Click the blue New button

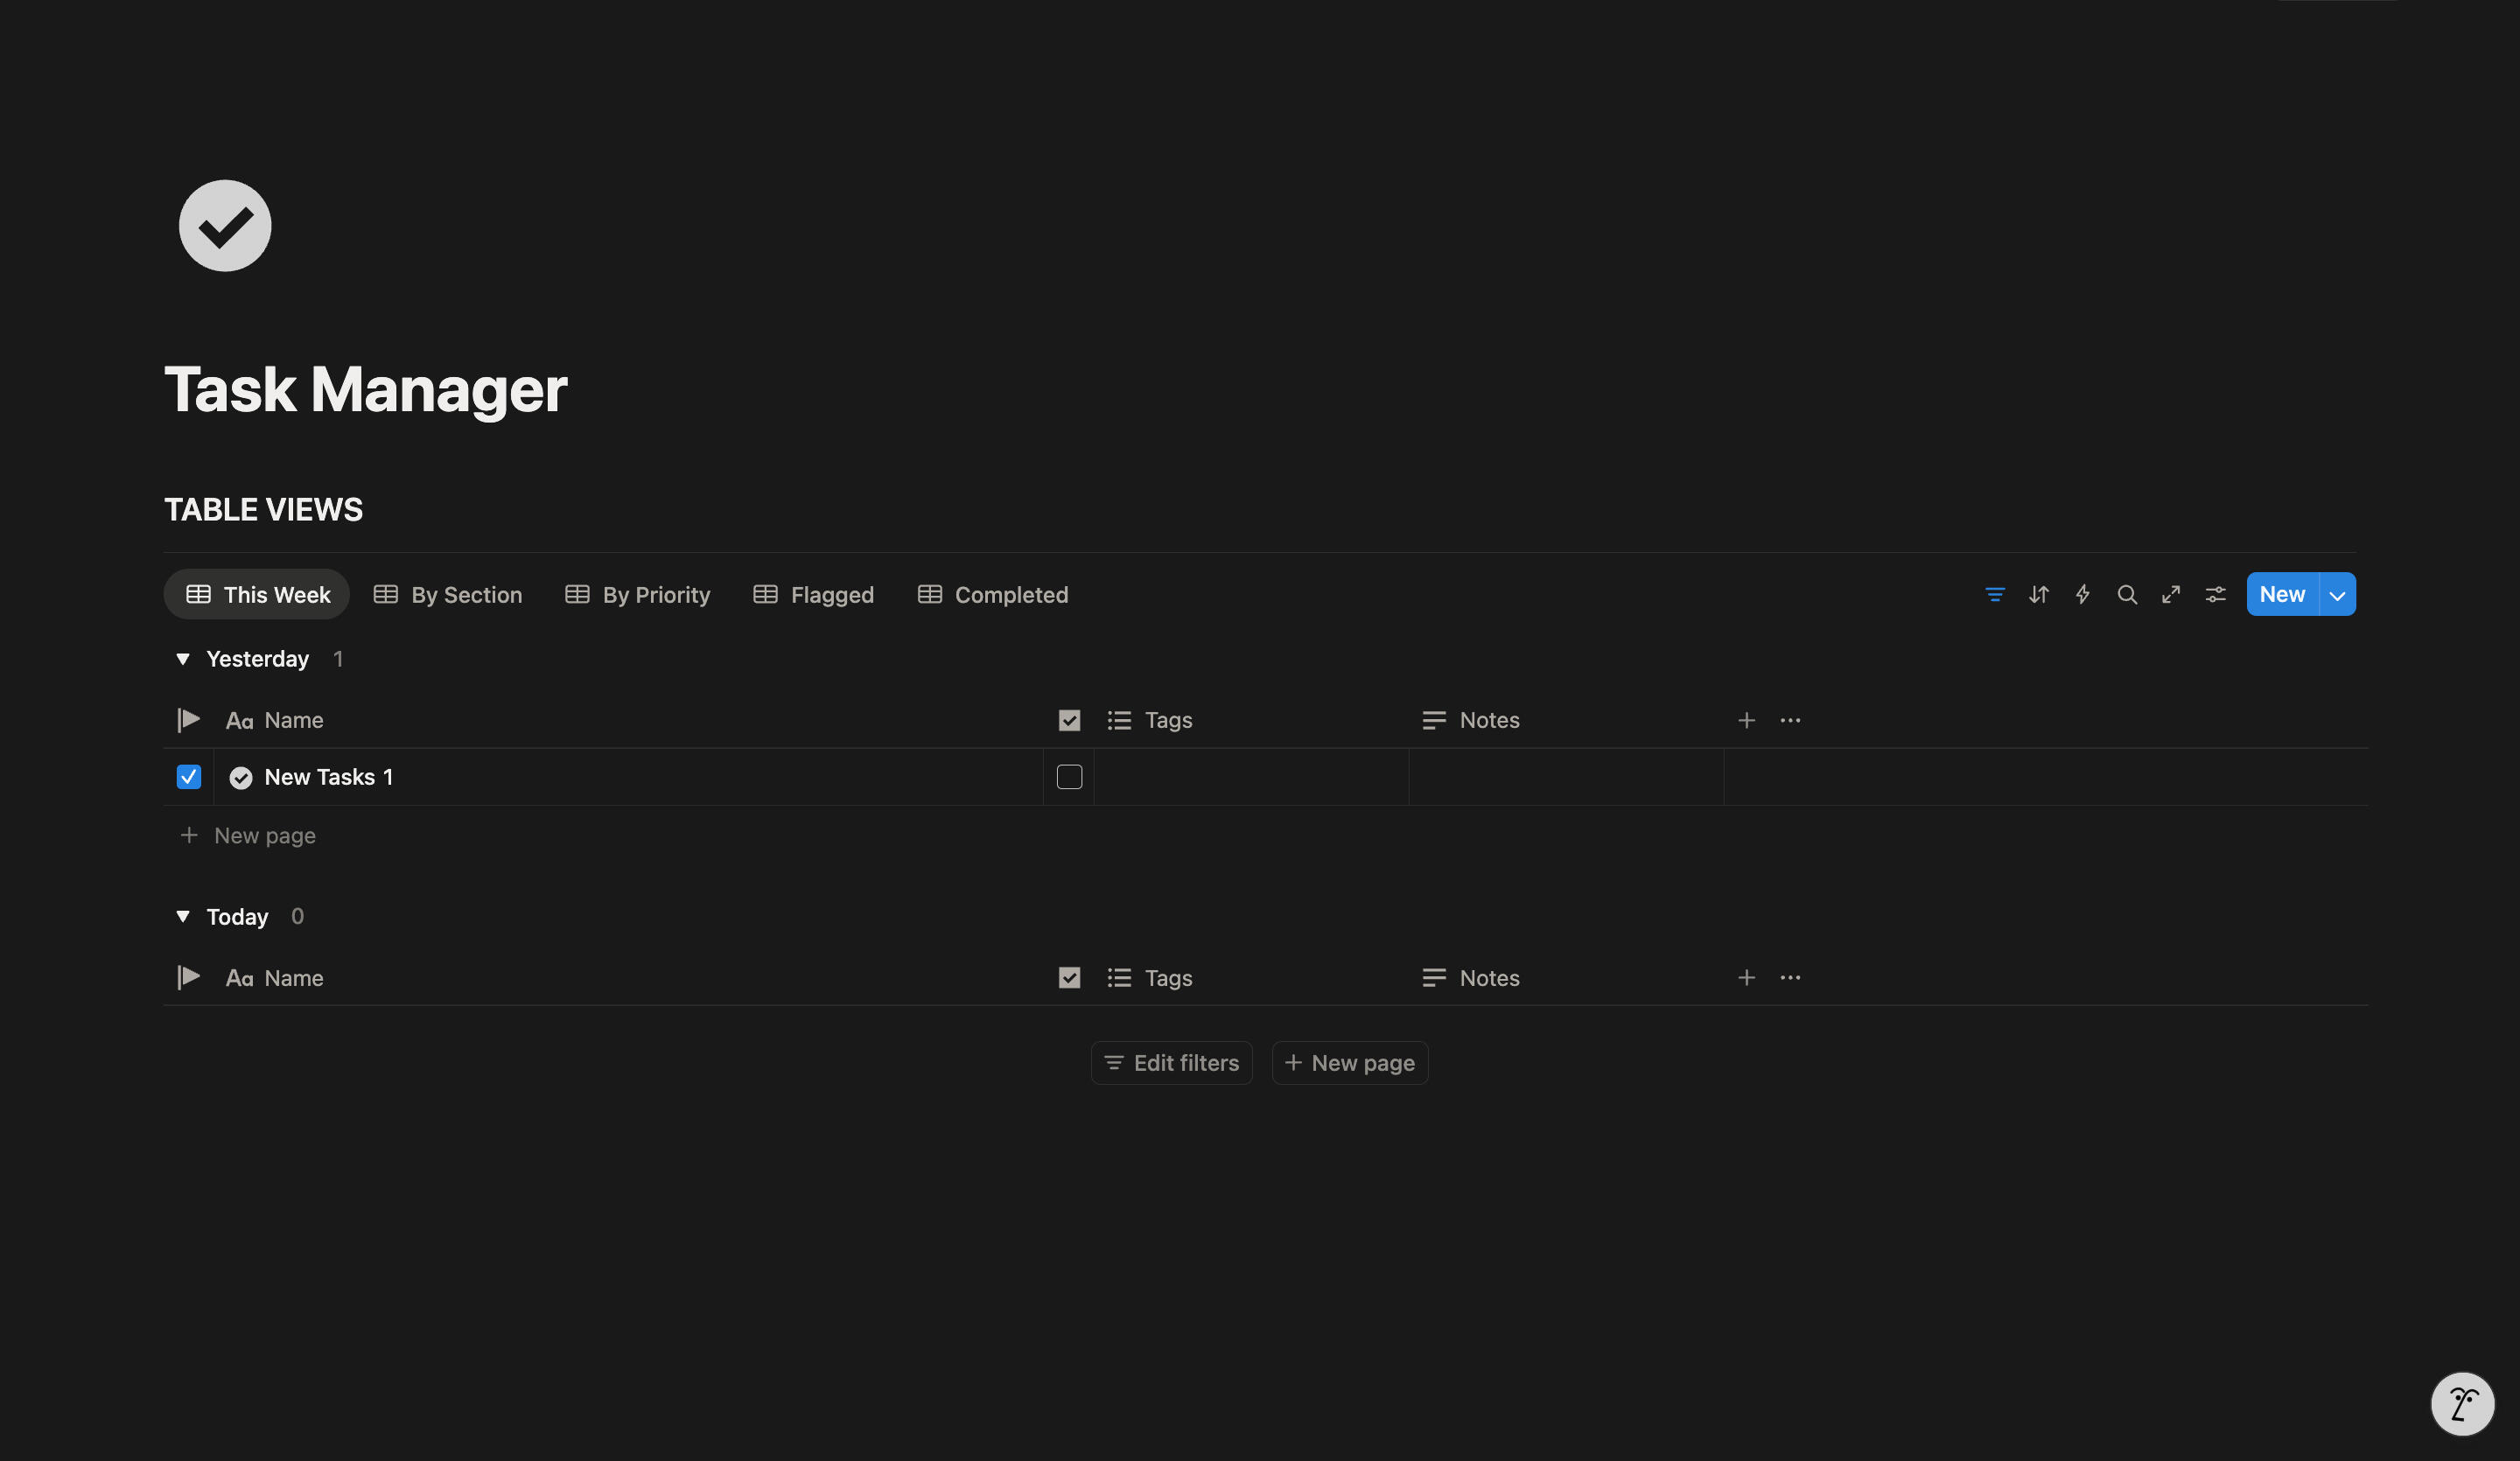tap(2281, 595)
